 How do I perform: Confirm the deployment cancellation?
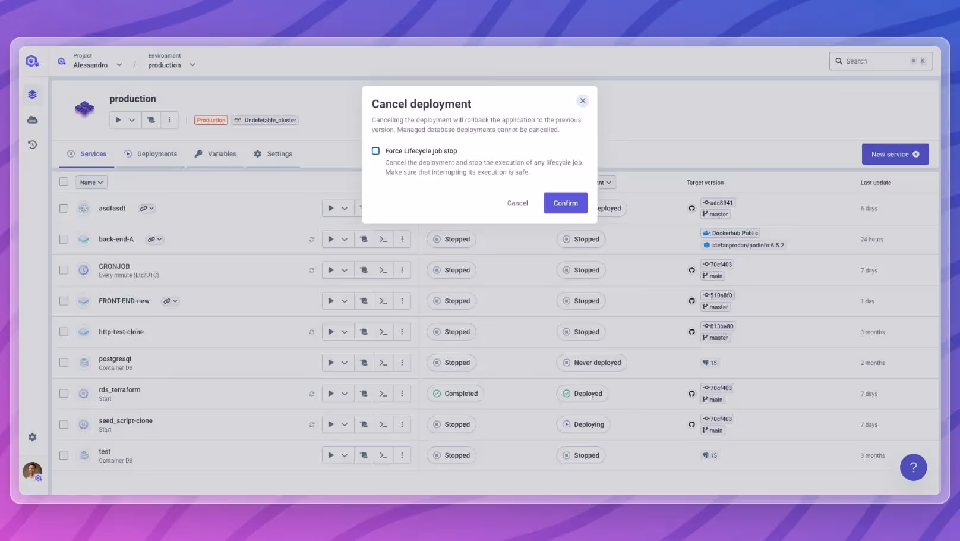pyautogui.click(x=566, y=203)
